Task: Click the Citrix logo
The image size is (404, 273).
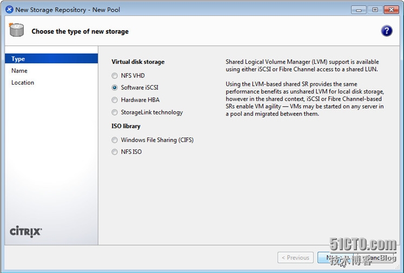Action: (26, 231)
